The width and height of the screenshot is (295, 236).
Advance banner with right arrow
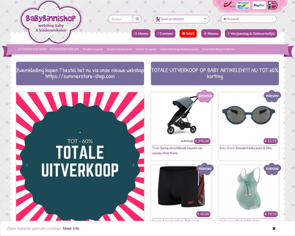133,165
